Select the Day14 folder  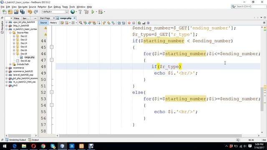pos(24,43)
